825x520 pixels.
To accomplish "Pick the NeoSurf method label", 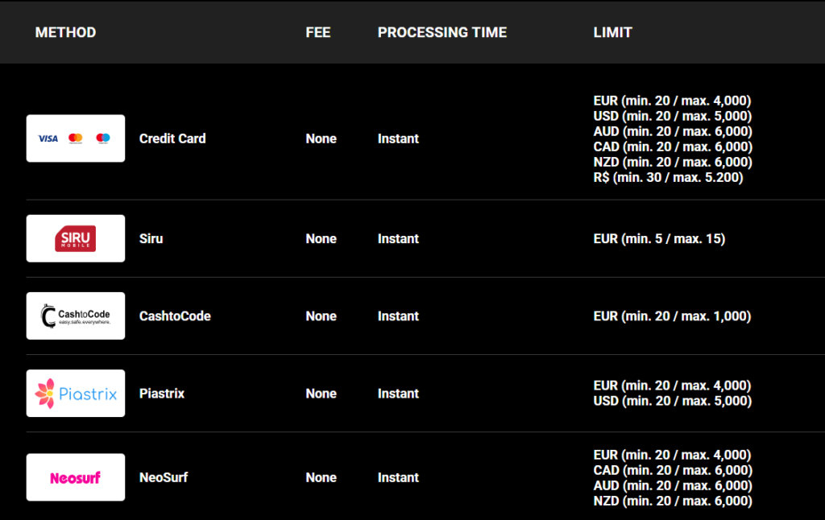I will 164,477.
